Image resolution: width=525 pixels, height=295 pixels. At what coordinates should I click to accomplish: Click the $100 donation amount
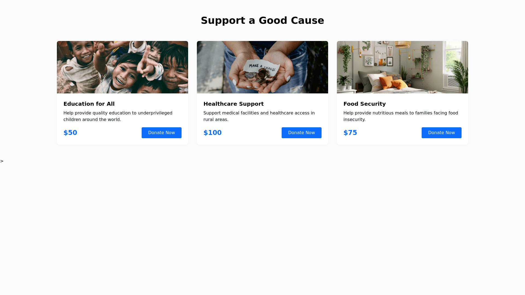point(212,133)
